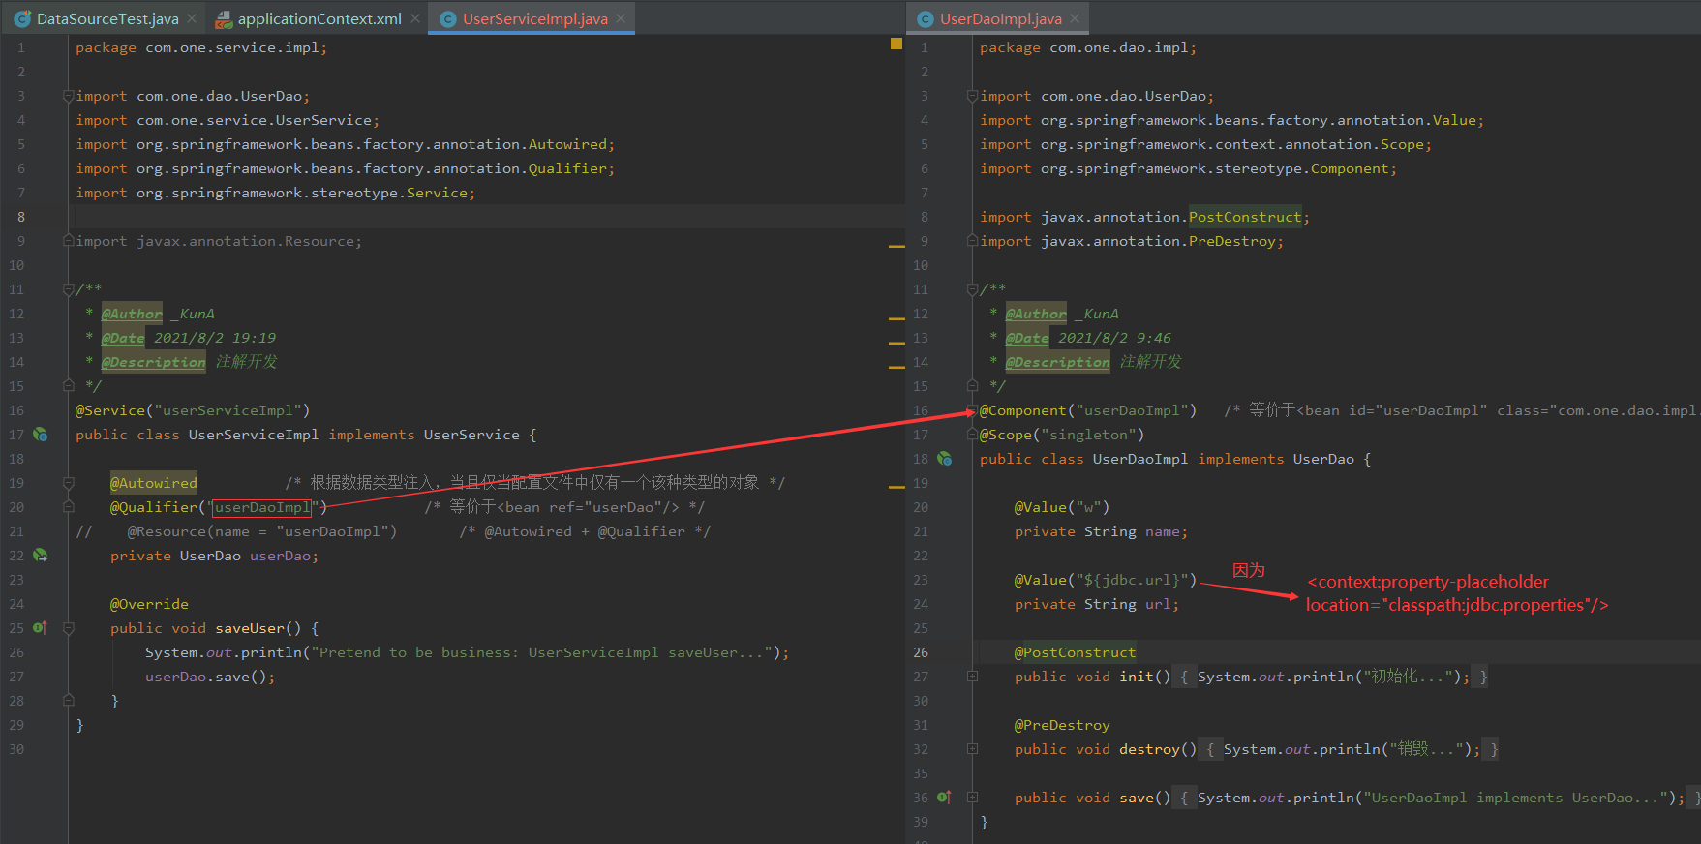Click the @Qualifier annotation
1701x844 pixels.
click(x=154, y=507)
